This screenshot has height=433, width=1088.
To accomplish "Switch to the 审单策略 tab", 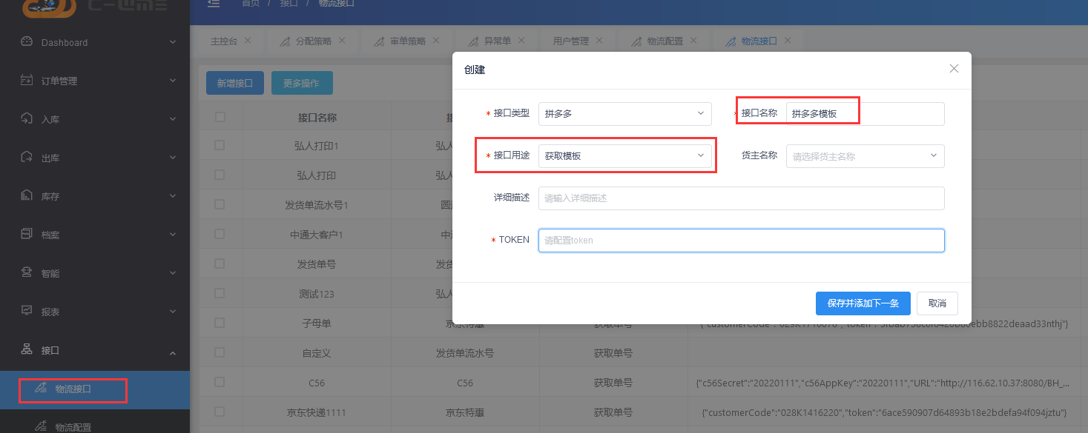I will click(408, 41).
